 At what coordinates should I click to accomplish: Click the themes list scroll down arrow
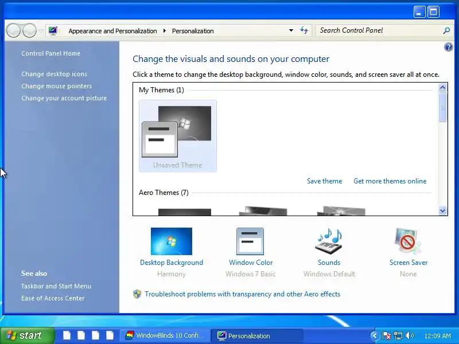442,210
